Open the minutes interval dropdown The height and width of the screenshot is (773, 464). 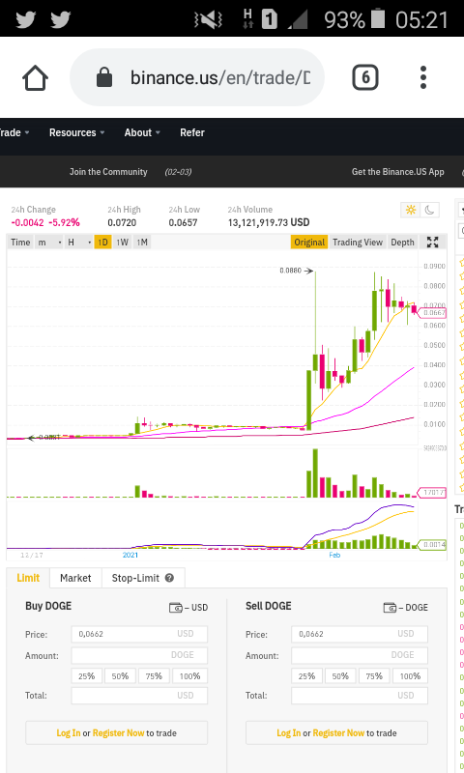coord(49,243)
